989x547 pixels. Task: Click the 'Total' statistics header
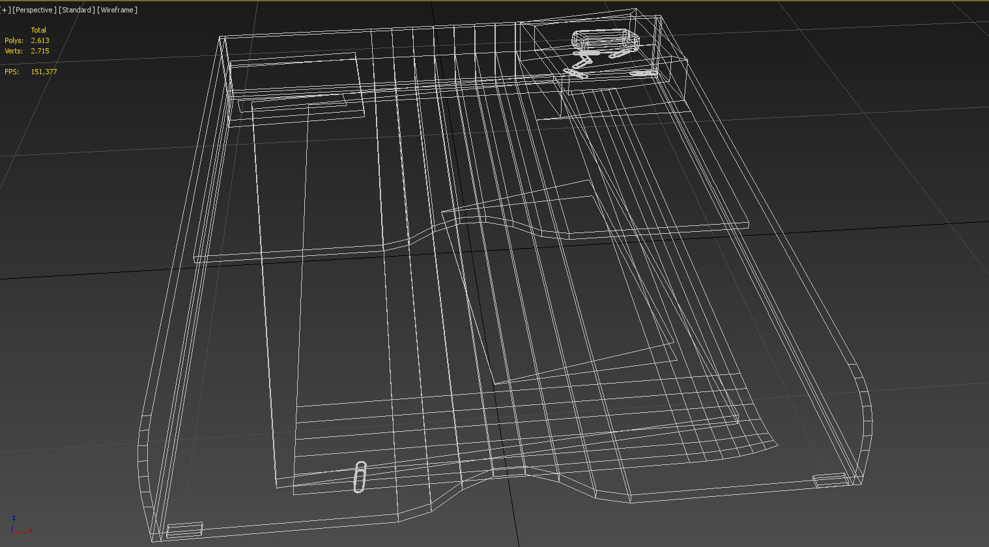tap(38, 30)
